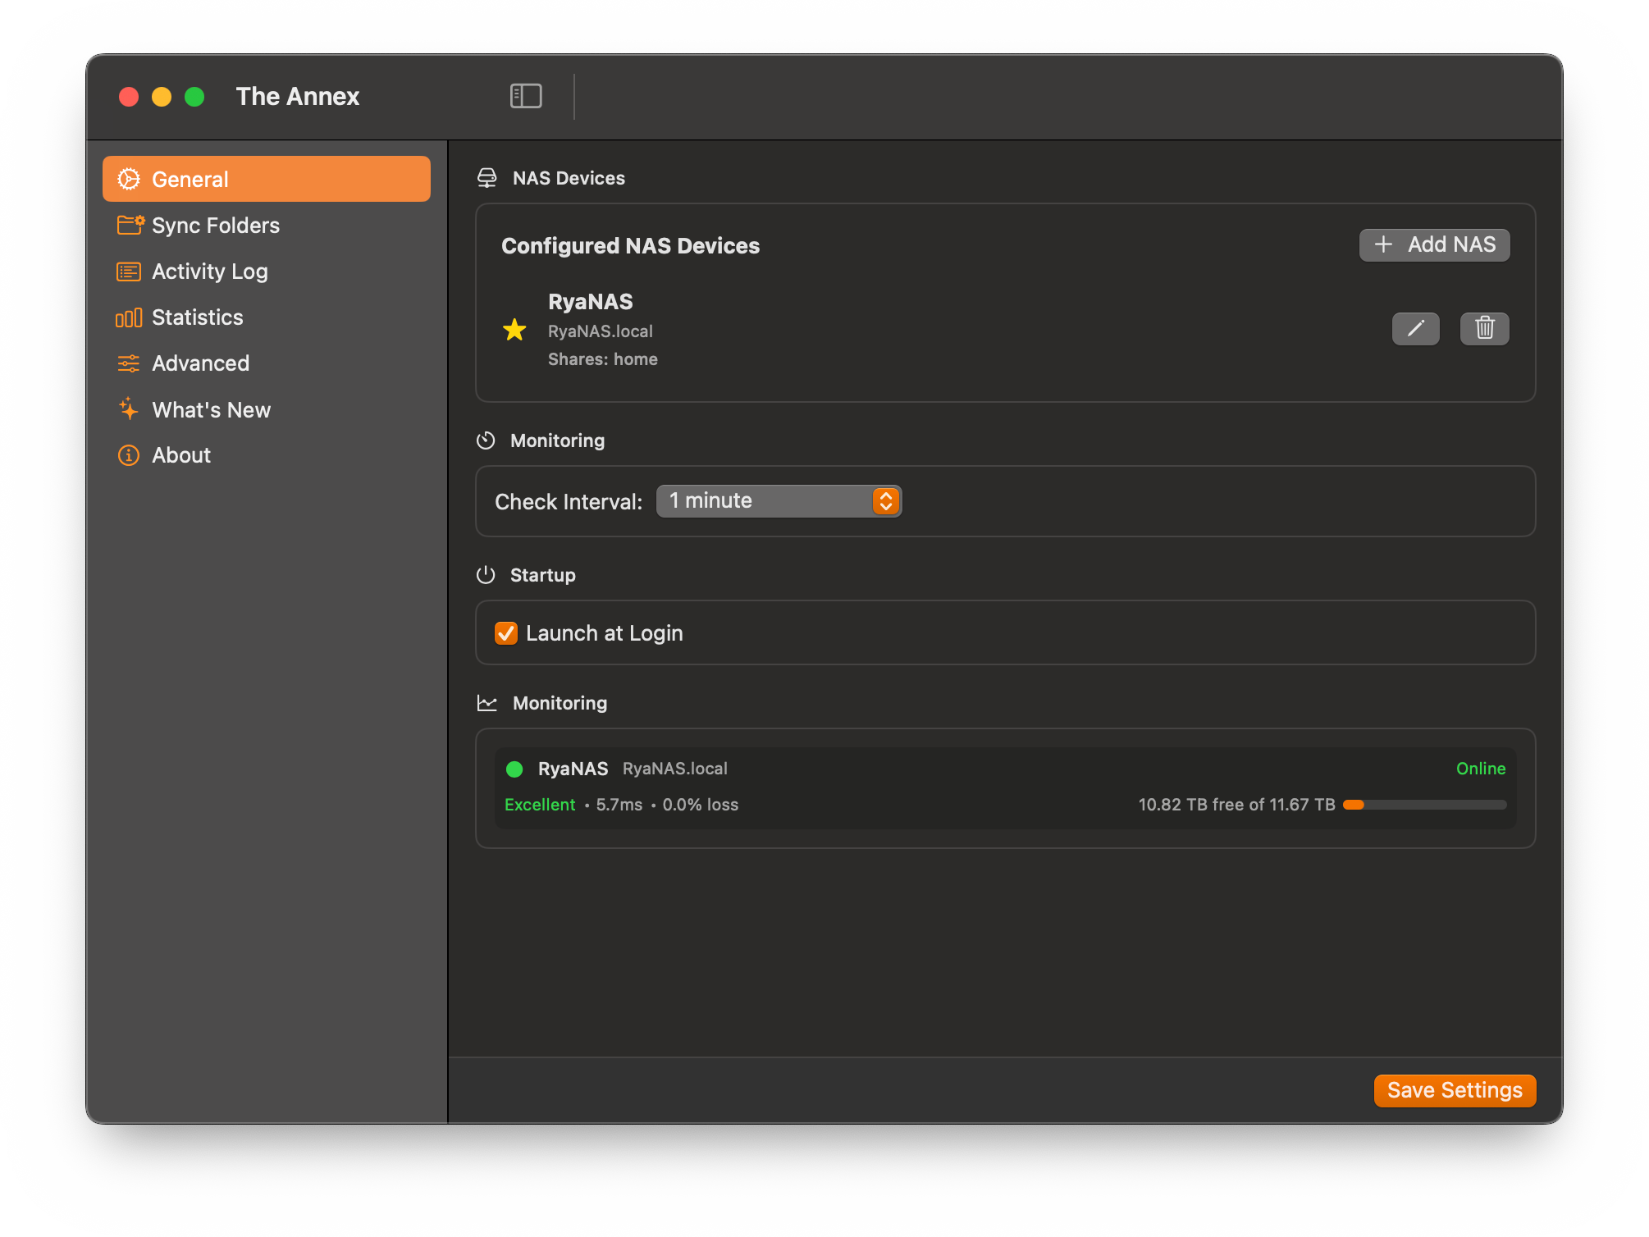Open the Sync Folders section
This screenshot has height=1237, width=1649.
coord(267,225)
